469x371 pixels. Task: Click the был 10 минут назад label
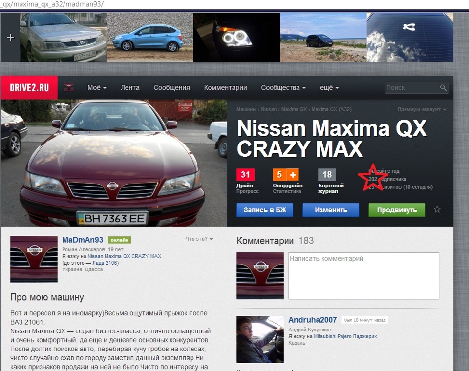click(365, 320)
